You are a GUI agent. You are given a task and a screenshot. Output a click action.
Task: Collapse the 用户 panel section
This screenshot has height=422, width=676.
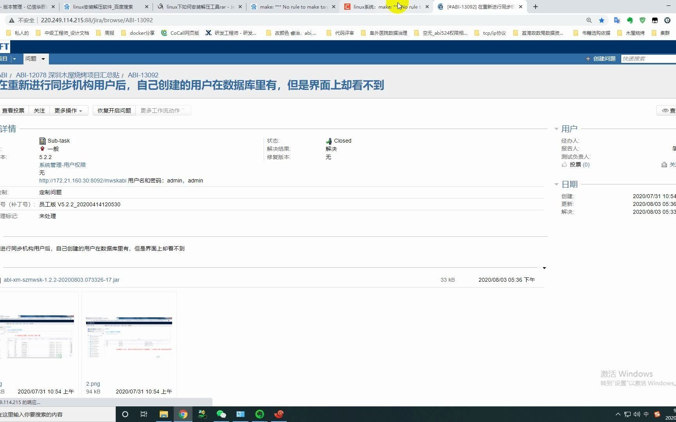[x=557, y=129]
